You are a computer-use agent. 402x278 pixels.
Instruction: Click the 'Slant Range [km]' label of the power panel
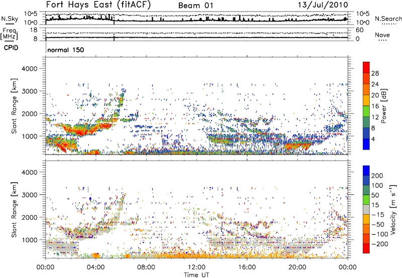pyautogui.click(x=14, y=106)
